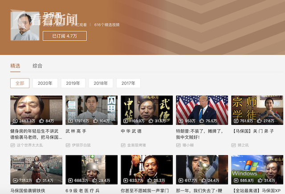Click the play icon beside 1797.6万
Screen dimensions: 285x194
[70, 121]
